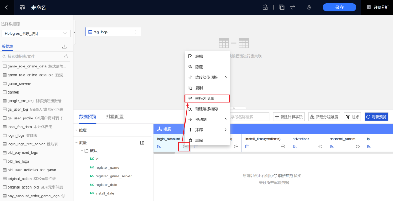Expand the 维度 tree section
Screen dimensions: 393x201
tap(76, 130)
